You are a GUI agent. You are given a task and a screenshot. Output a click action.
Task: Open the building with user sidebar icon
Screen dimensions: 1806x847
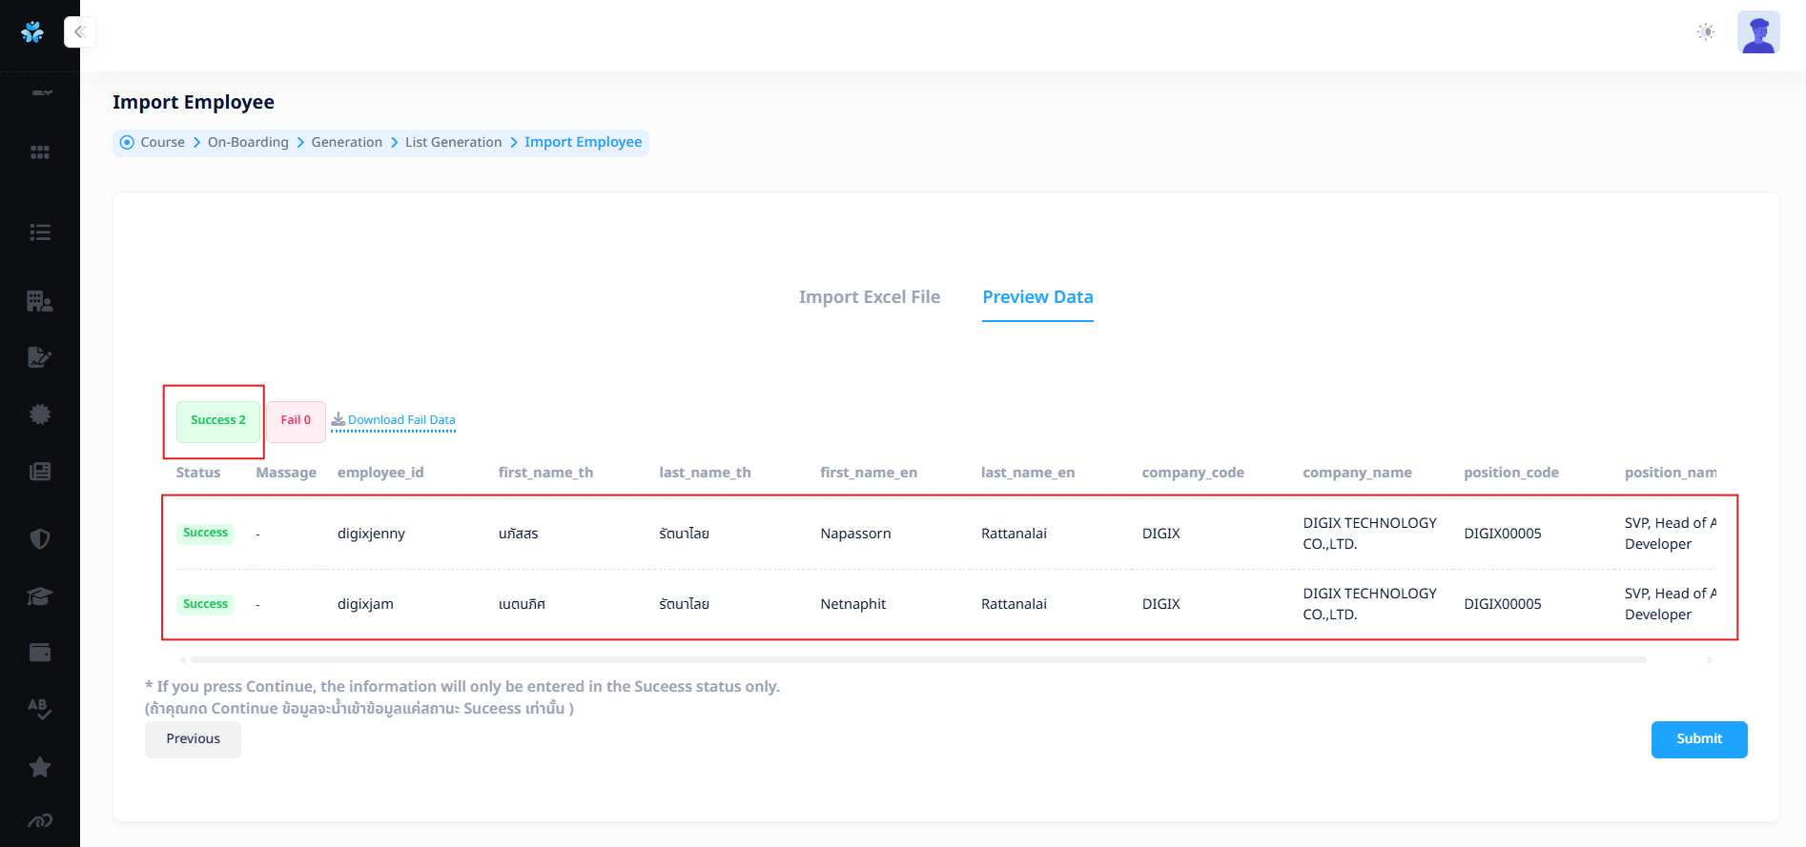pyautogui.click(x=40, y=301)
